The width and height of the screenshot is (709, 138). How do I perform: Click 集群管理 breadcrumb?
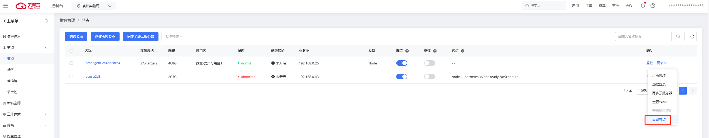tap(67, 20)
